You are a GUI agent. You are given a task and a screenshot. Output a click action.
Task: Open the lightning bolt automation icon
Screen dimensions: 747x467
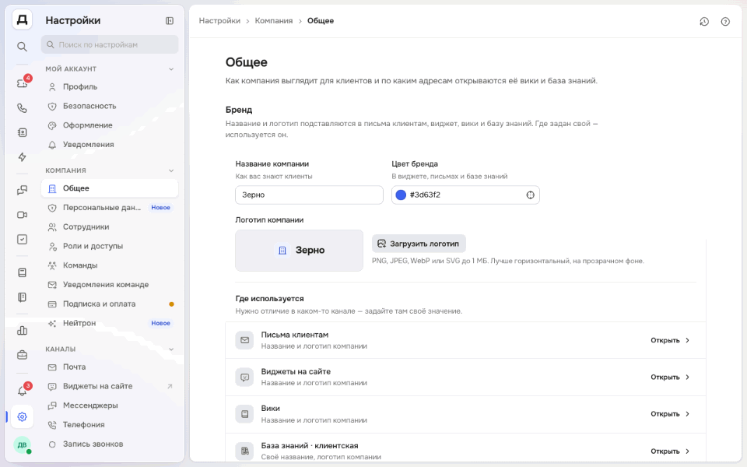click(22, 156)
